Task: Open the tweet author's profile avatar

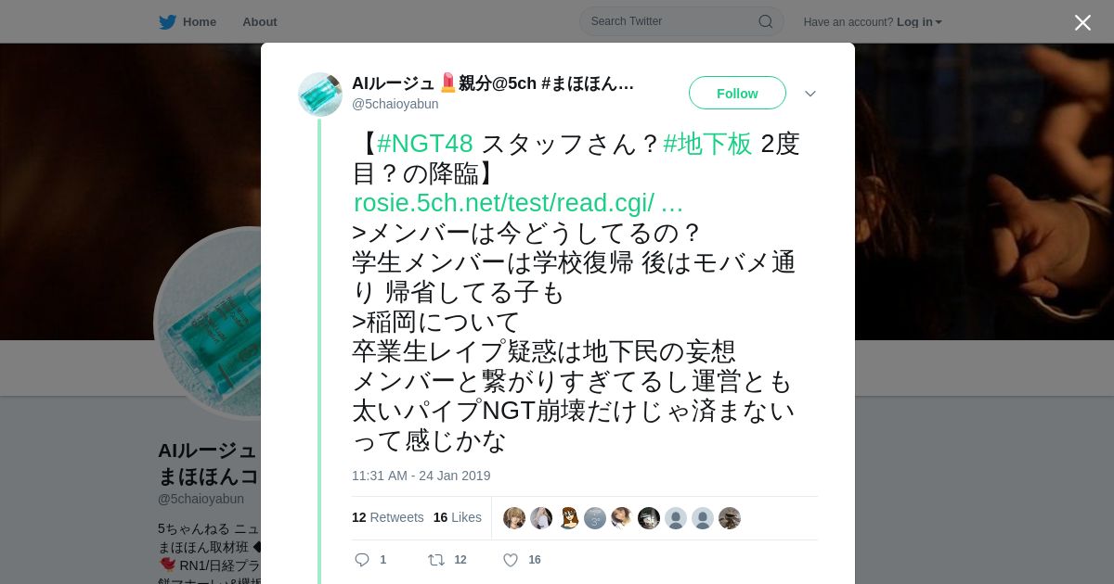Action: (320, 94)
